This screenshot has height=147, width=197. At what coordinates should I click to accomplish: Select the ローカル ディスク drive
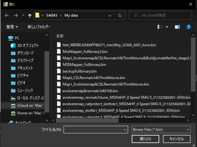click(27, 98)
